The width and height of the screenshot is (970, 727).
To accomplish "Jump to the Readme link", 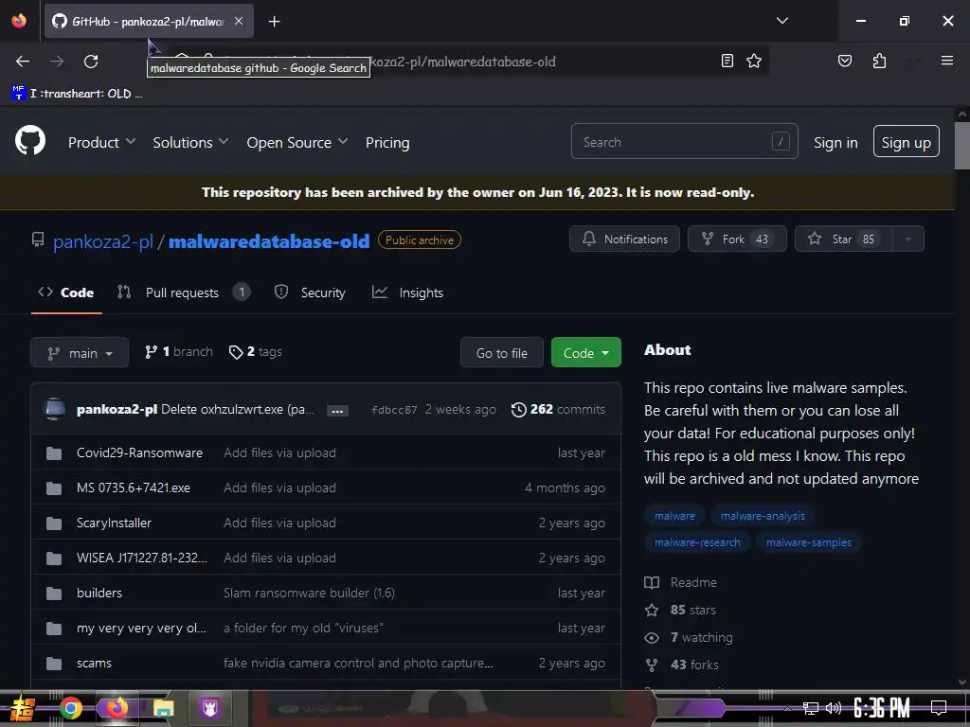I will tap(680, 582).
